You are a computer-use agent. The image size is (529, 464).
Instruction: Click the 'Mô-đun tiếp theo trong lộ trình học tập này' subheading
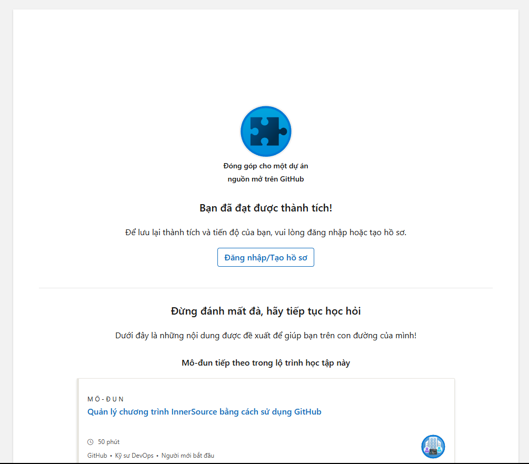[266, 363]
